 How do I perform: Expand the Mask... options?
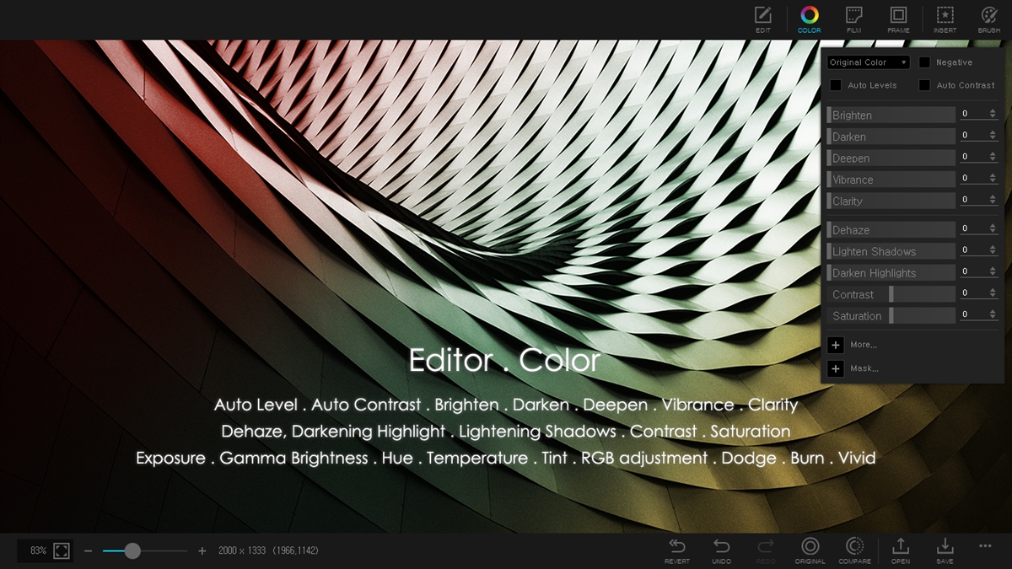(x=836, y=368)
